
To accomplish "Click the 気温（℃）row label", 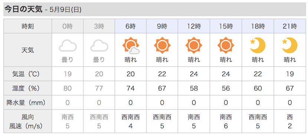I will click(28, 74).
